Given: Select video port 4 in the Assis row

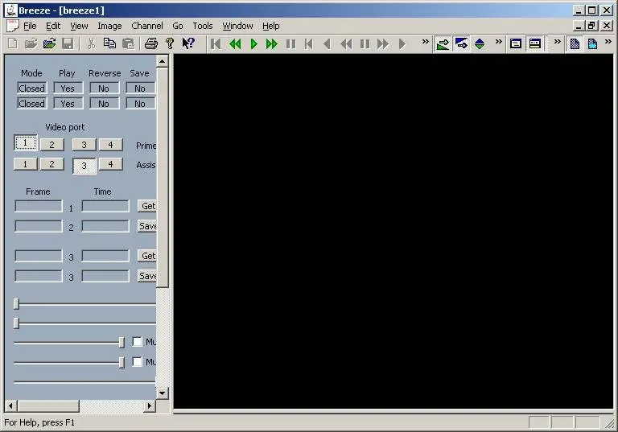Looking at the screenshot, I should tap(110, 164).
